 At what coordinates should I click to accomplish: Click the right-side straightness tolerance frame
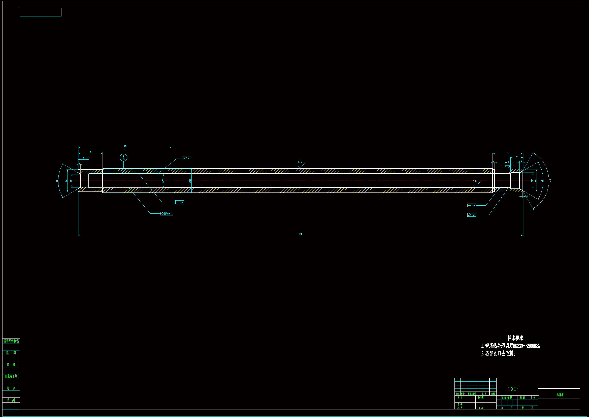point(472,206)
